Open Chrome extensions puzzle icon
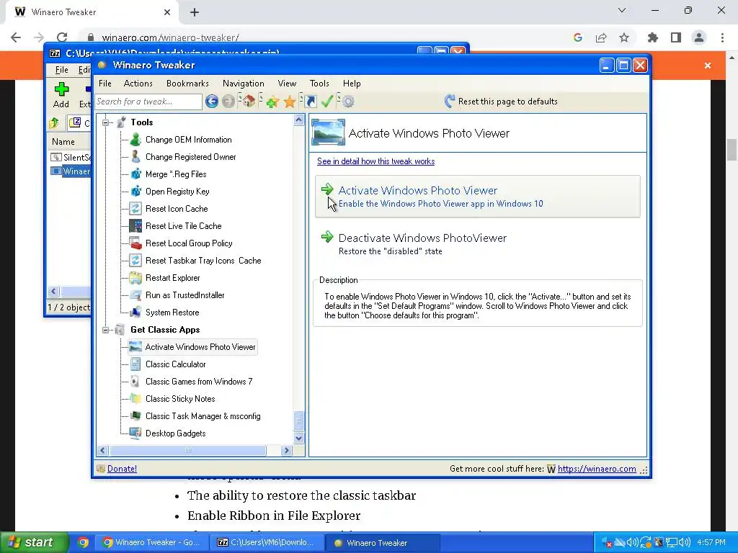Image resolution: width=738 pixels, height=553 pixels. pyautogui.click(x=653, y=37)
